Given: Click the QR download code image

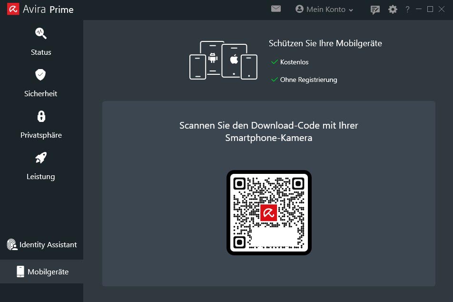Looking at the screenshot, I should [269, 212].
